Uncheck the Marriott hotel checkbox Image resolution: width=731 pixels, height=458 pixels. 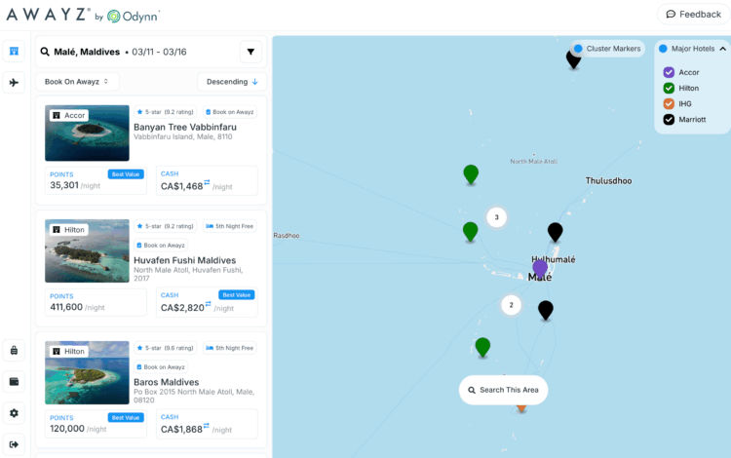tap(669, 120)
